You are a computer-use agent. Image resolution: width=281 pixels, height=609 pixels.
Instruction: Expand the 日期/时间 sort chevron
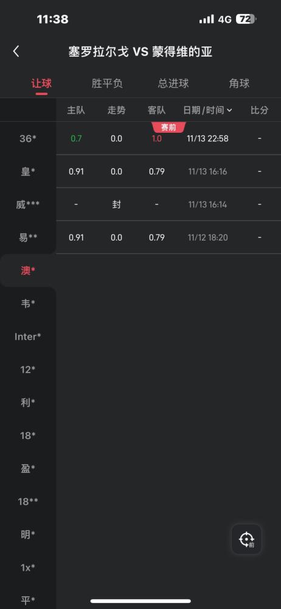[229, 110]
